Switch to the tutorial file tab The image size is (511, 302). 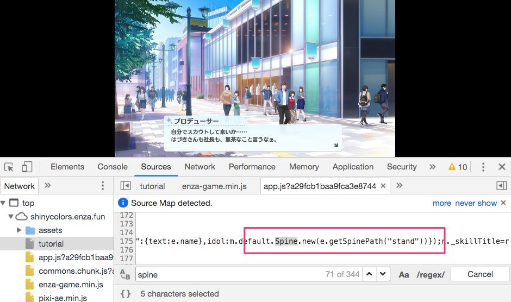click(152, 186)
